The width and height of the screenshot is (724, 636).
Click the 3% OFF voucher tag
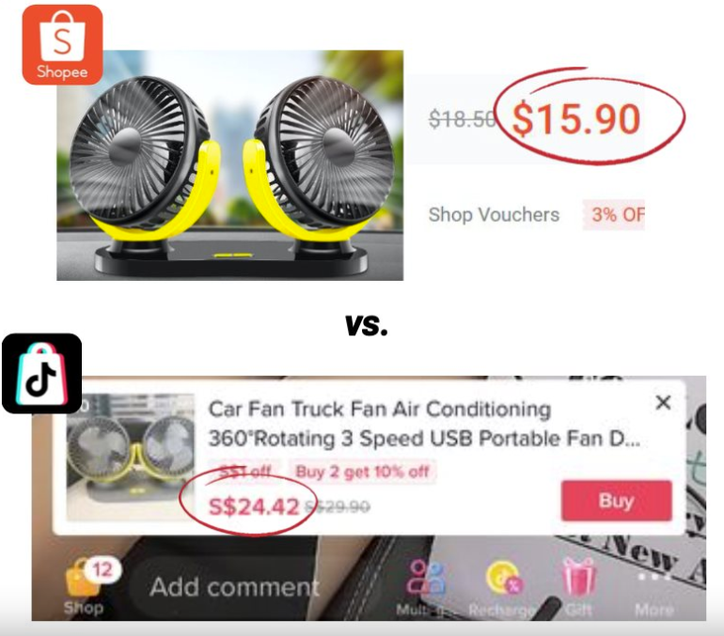coord(613,214)
